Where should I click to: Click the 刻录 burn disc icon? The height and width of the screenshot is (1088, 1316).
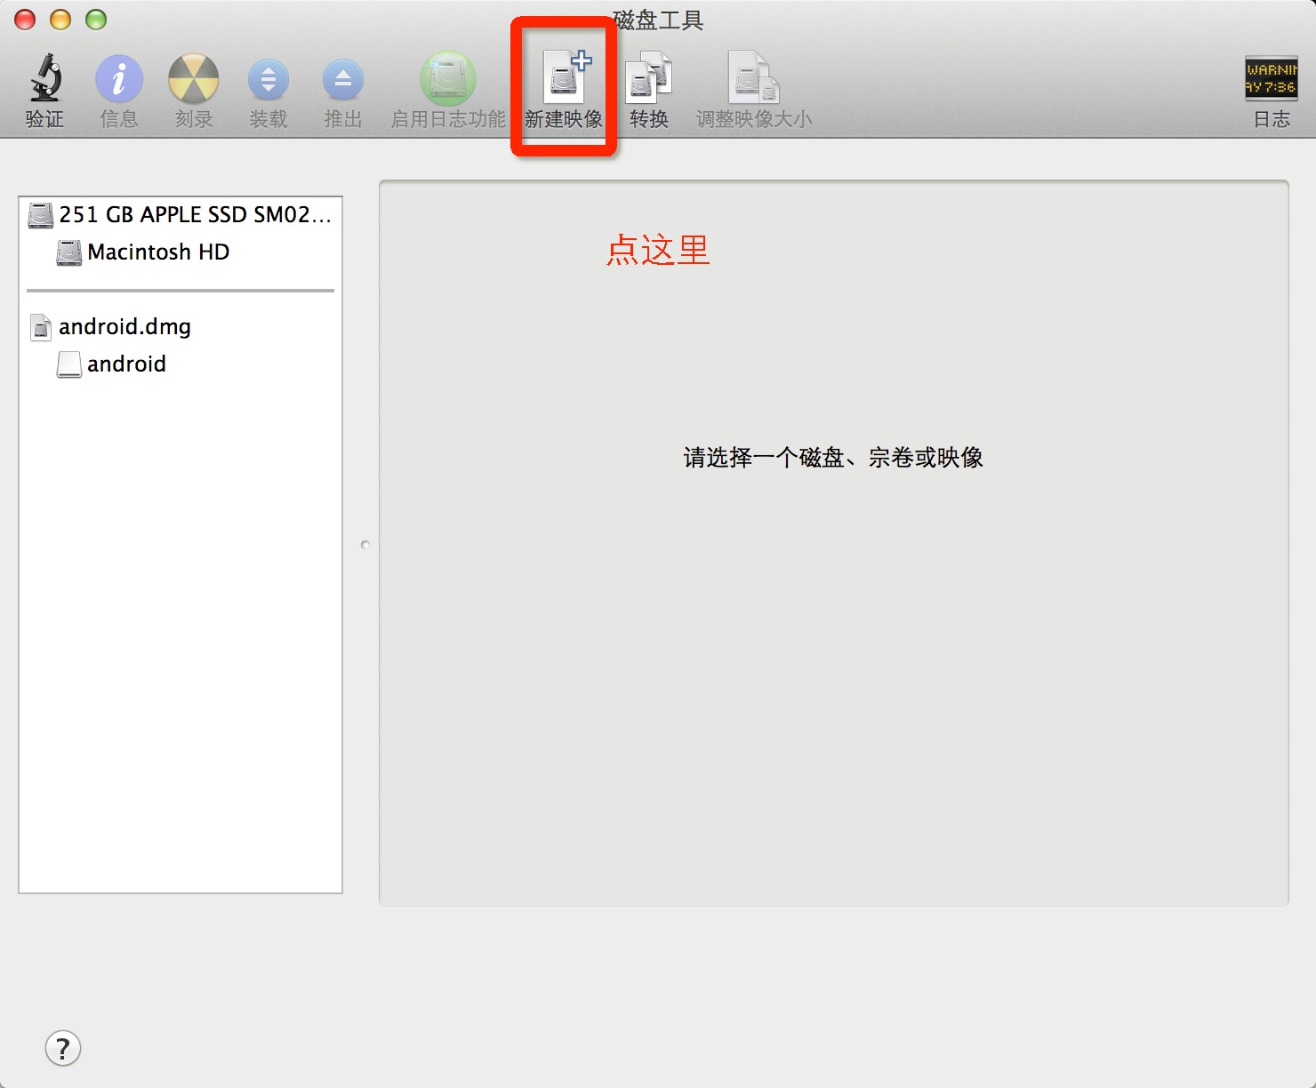(194, 79)
